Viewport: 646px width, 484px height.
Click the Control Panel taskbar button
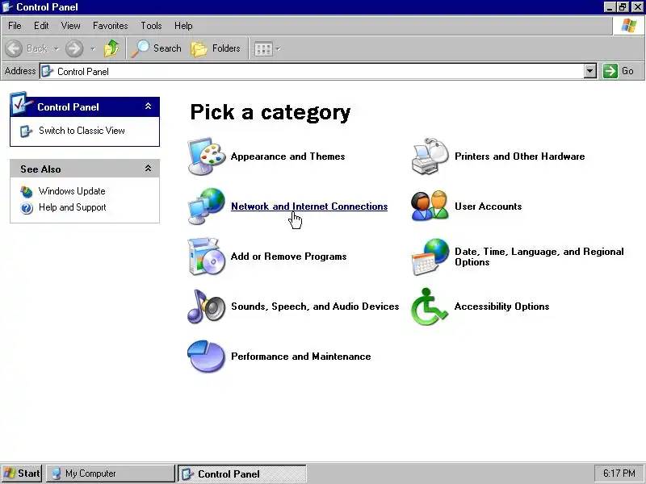coord(241,474)
